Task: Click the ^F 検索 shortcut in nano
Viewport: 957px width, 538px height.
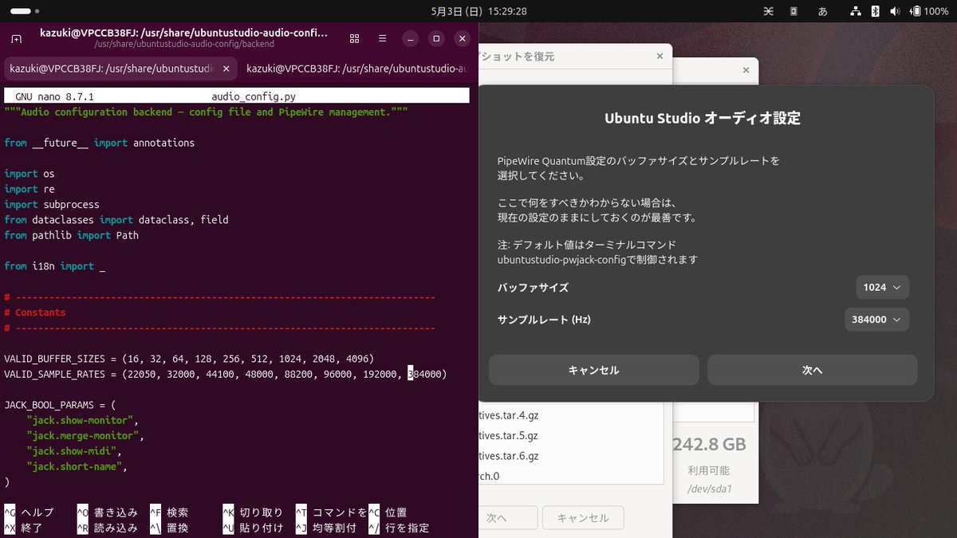Action: click(x=170, y=512)
